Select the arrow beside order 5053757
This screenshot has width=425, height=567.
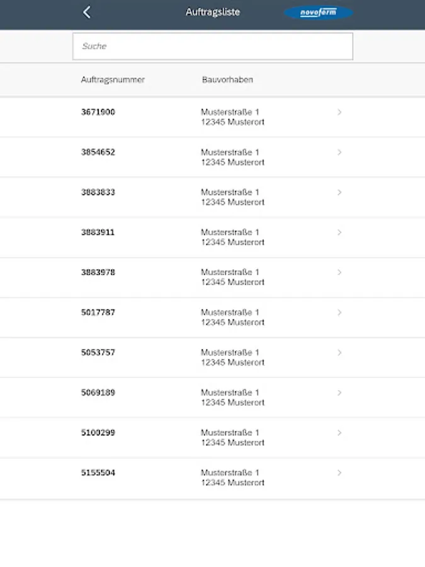(339, 353)
